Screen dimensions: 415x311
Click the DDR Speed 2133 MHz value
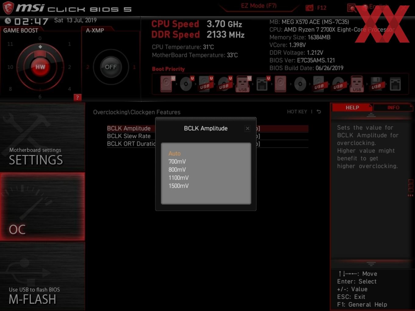pyautogui.click(x=226, y=34)
